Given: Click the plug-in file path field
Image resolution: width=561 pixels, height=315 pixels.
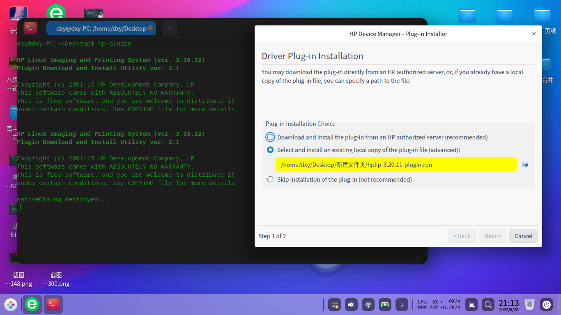Looking at the screenshot, I should pos(396,165).
